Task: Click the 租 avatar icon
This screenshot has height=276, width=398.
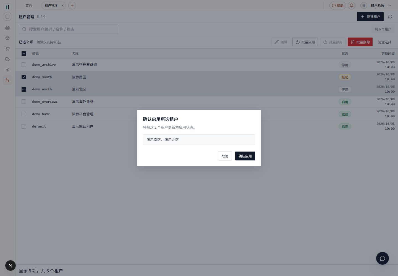Action: (364, 6)
